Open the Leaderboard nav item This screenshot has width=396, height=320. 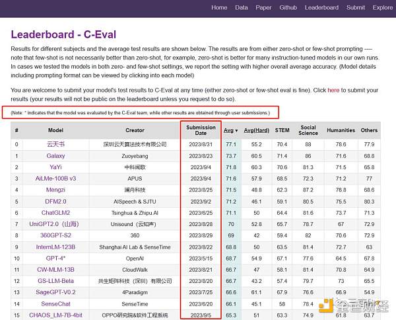point(321,7)
